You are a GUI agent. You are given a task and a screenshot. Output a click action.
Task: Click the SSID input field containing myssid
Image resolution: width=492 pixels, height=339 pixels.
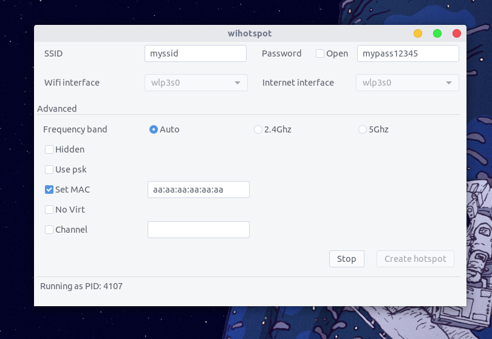pos(196,53)
